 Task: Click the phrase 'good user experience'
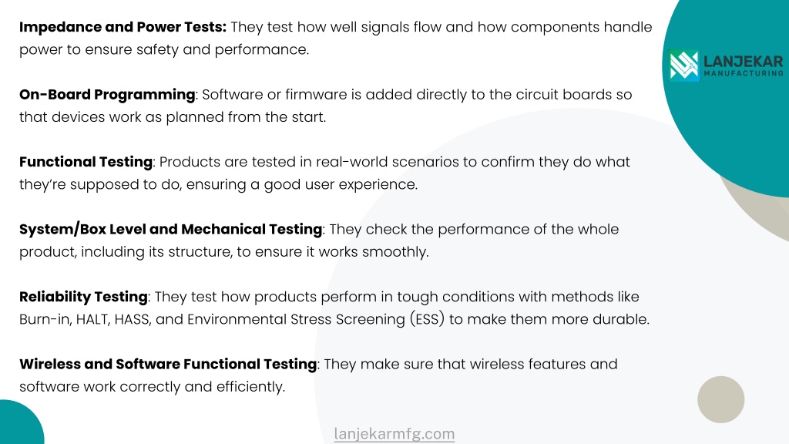pos(341,185)
